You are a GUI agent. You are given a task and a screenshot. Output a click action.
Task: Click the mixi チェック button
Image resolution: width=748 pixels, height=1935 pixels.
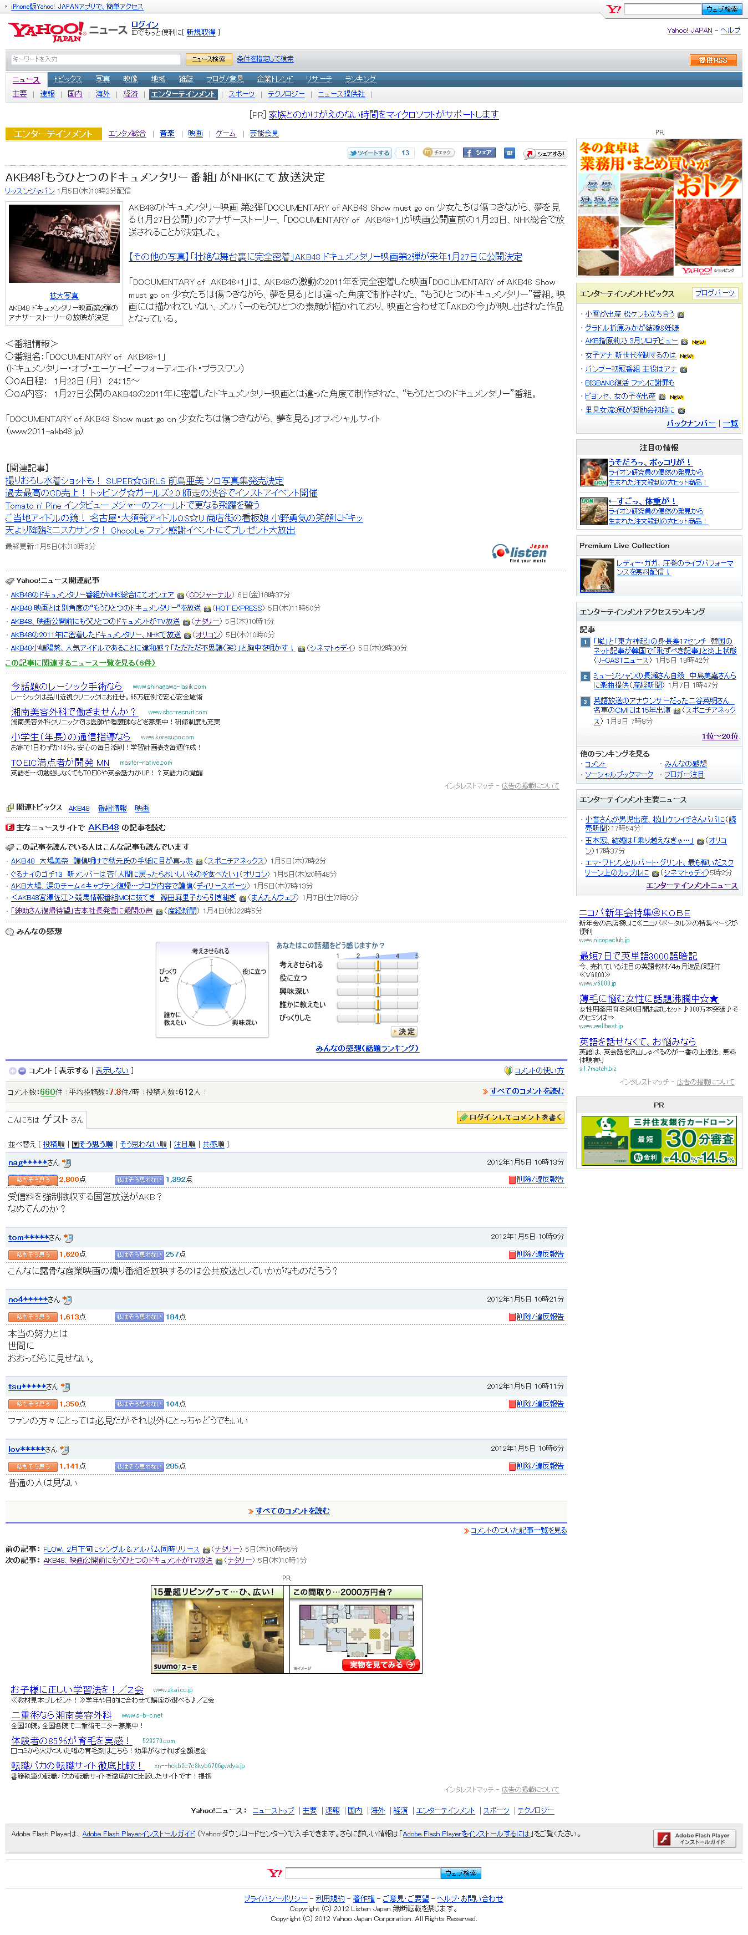pos(438,153)
